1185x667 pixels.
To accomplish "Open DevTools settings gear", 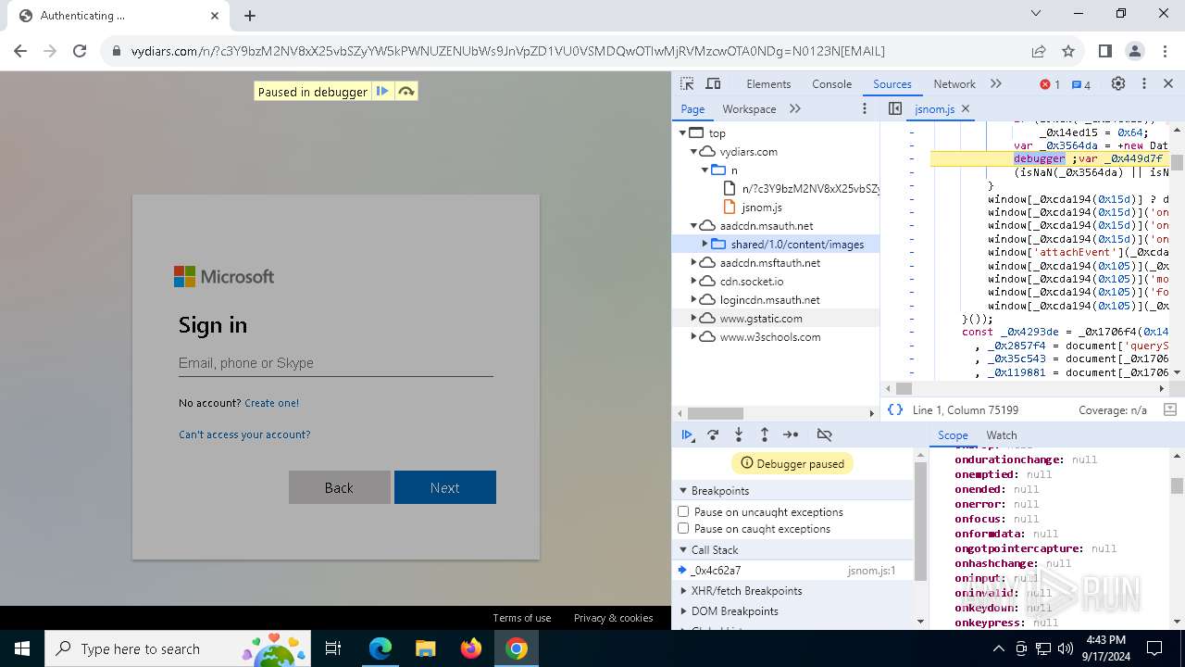I will tap(1118, 83).
